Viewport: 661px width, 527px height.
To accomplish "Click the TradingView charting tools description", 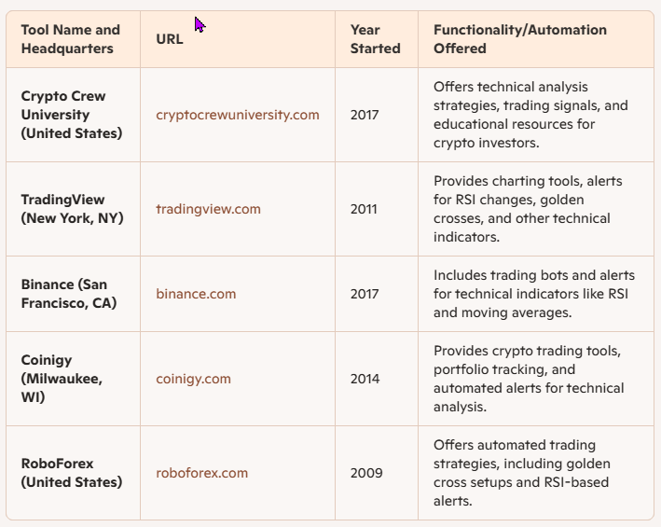I will click(528, 209).
